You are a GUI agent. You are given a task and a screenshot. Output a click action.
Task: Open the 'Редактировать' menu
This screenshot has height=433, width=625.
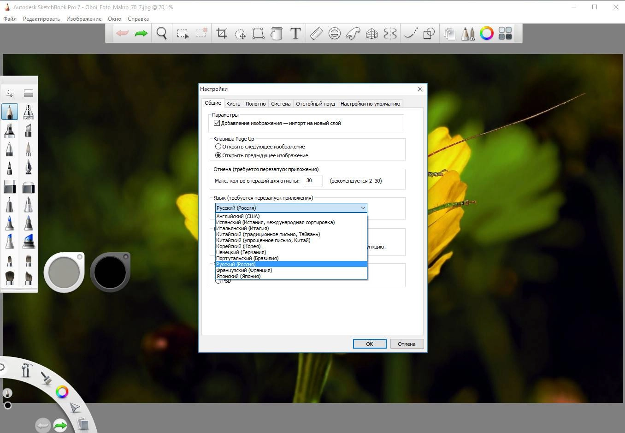(41, 19)
